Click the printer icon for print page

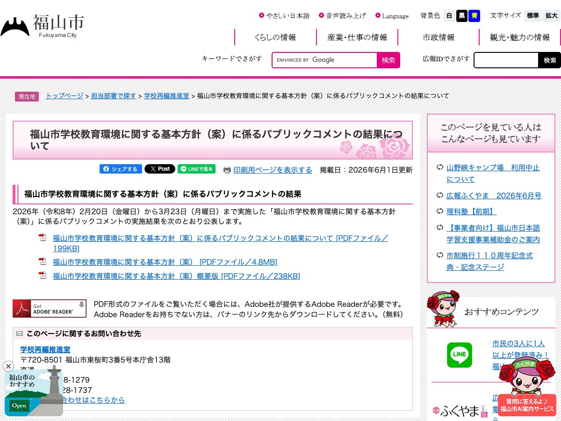(227, 170)
